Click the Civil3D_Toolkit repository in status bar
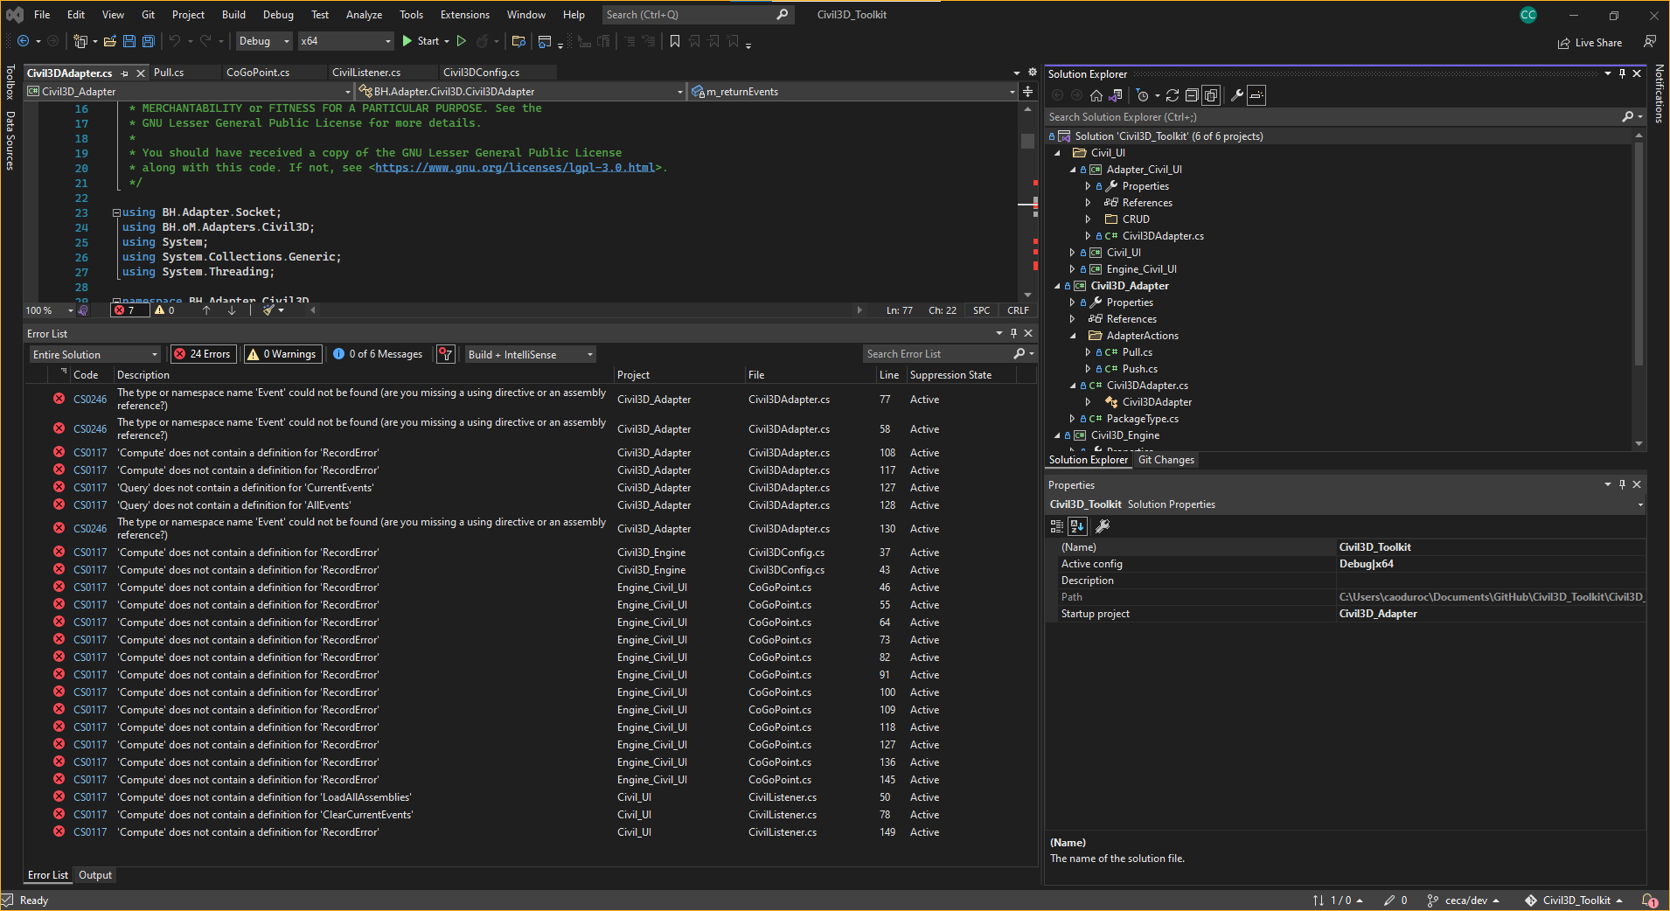 pyautogui.click(x=1574, y=901)
